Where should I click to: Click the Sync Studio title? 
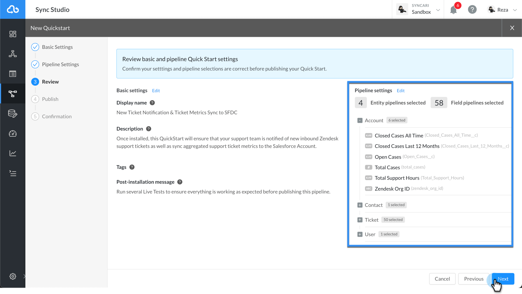coord(52,9)
